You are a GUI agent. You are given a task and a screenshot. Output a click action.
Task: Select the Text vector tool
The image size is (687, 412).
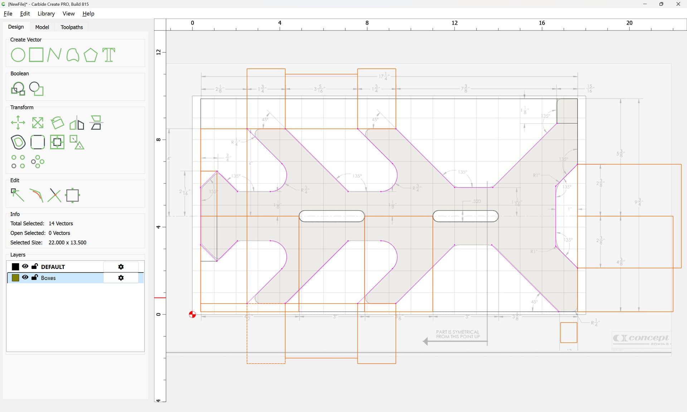(109, 55)
